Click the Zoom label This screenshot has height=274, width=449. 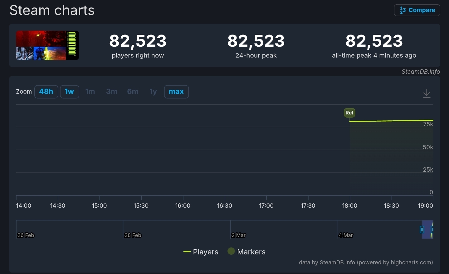(24, 92)
